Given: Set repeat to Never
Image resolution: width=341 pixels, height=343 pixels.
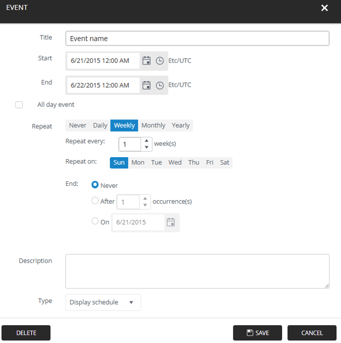Looking at the screenshot, I should [x=78, y=125].
